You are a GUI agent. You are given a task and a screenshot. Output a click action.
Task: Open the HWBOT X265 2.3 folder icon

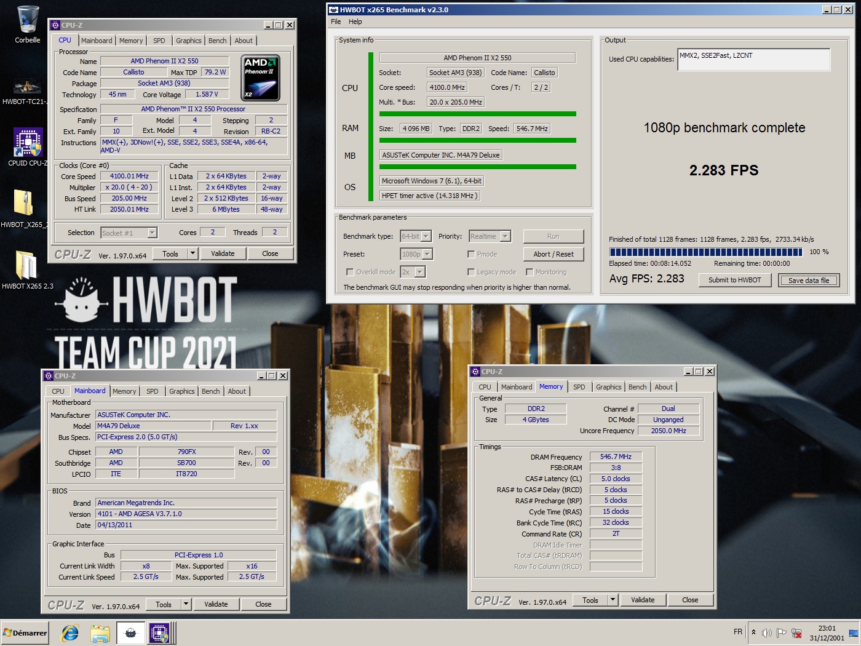coord(26,265)
